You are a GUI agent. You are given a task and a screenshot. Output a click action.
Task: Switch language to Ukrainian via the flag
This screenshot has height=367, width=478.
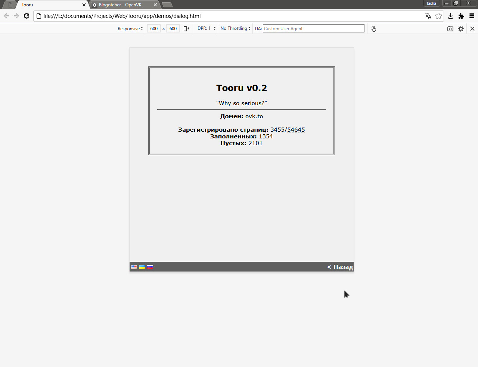coord(142,267)
